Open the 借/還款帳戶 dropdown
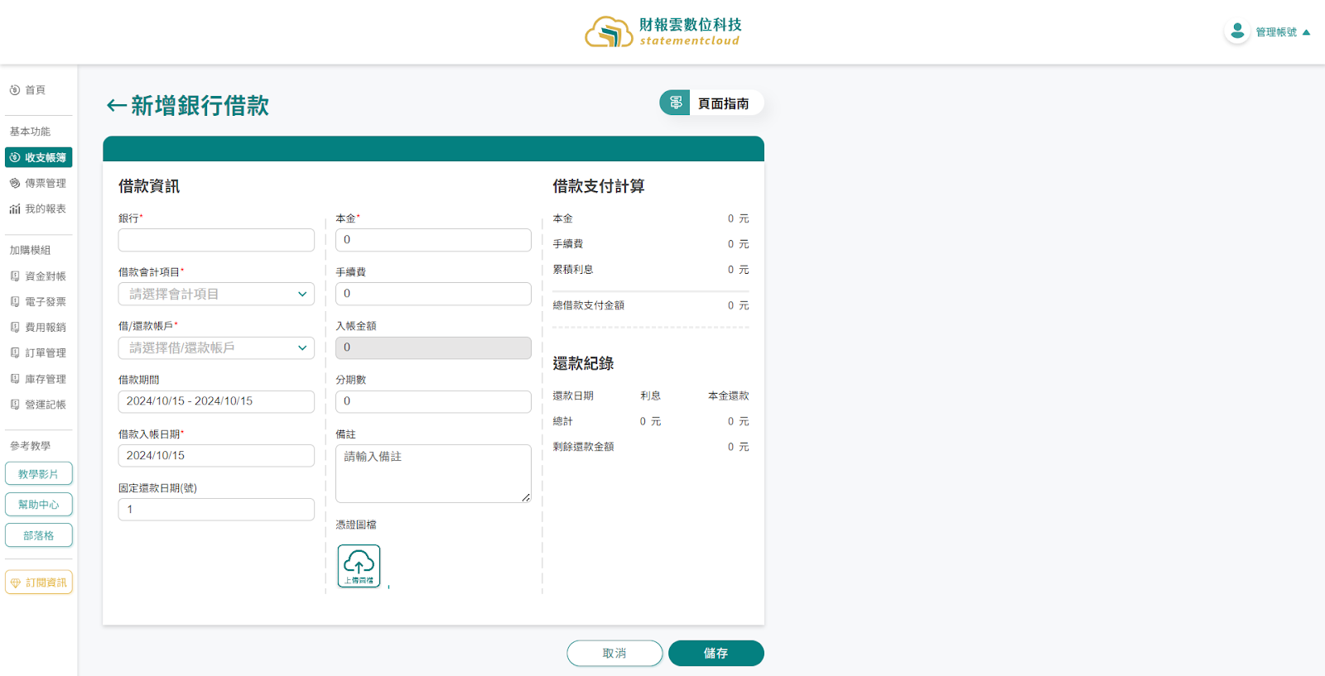 216,348
